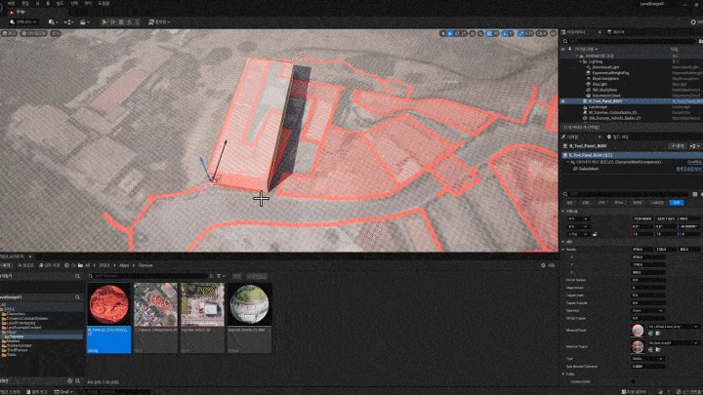The image size is (703, 395).
Task: Open the Help menu
Action: [x=103, y=4]
